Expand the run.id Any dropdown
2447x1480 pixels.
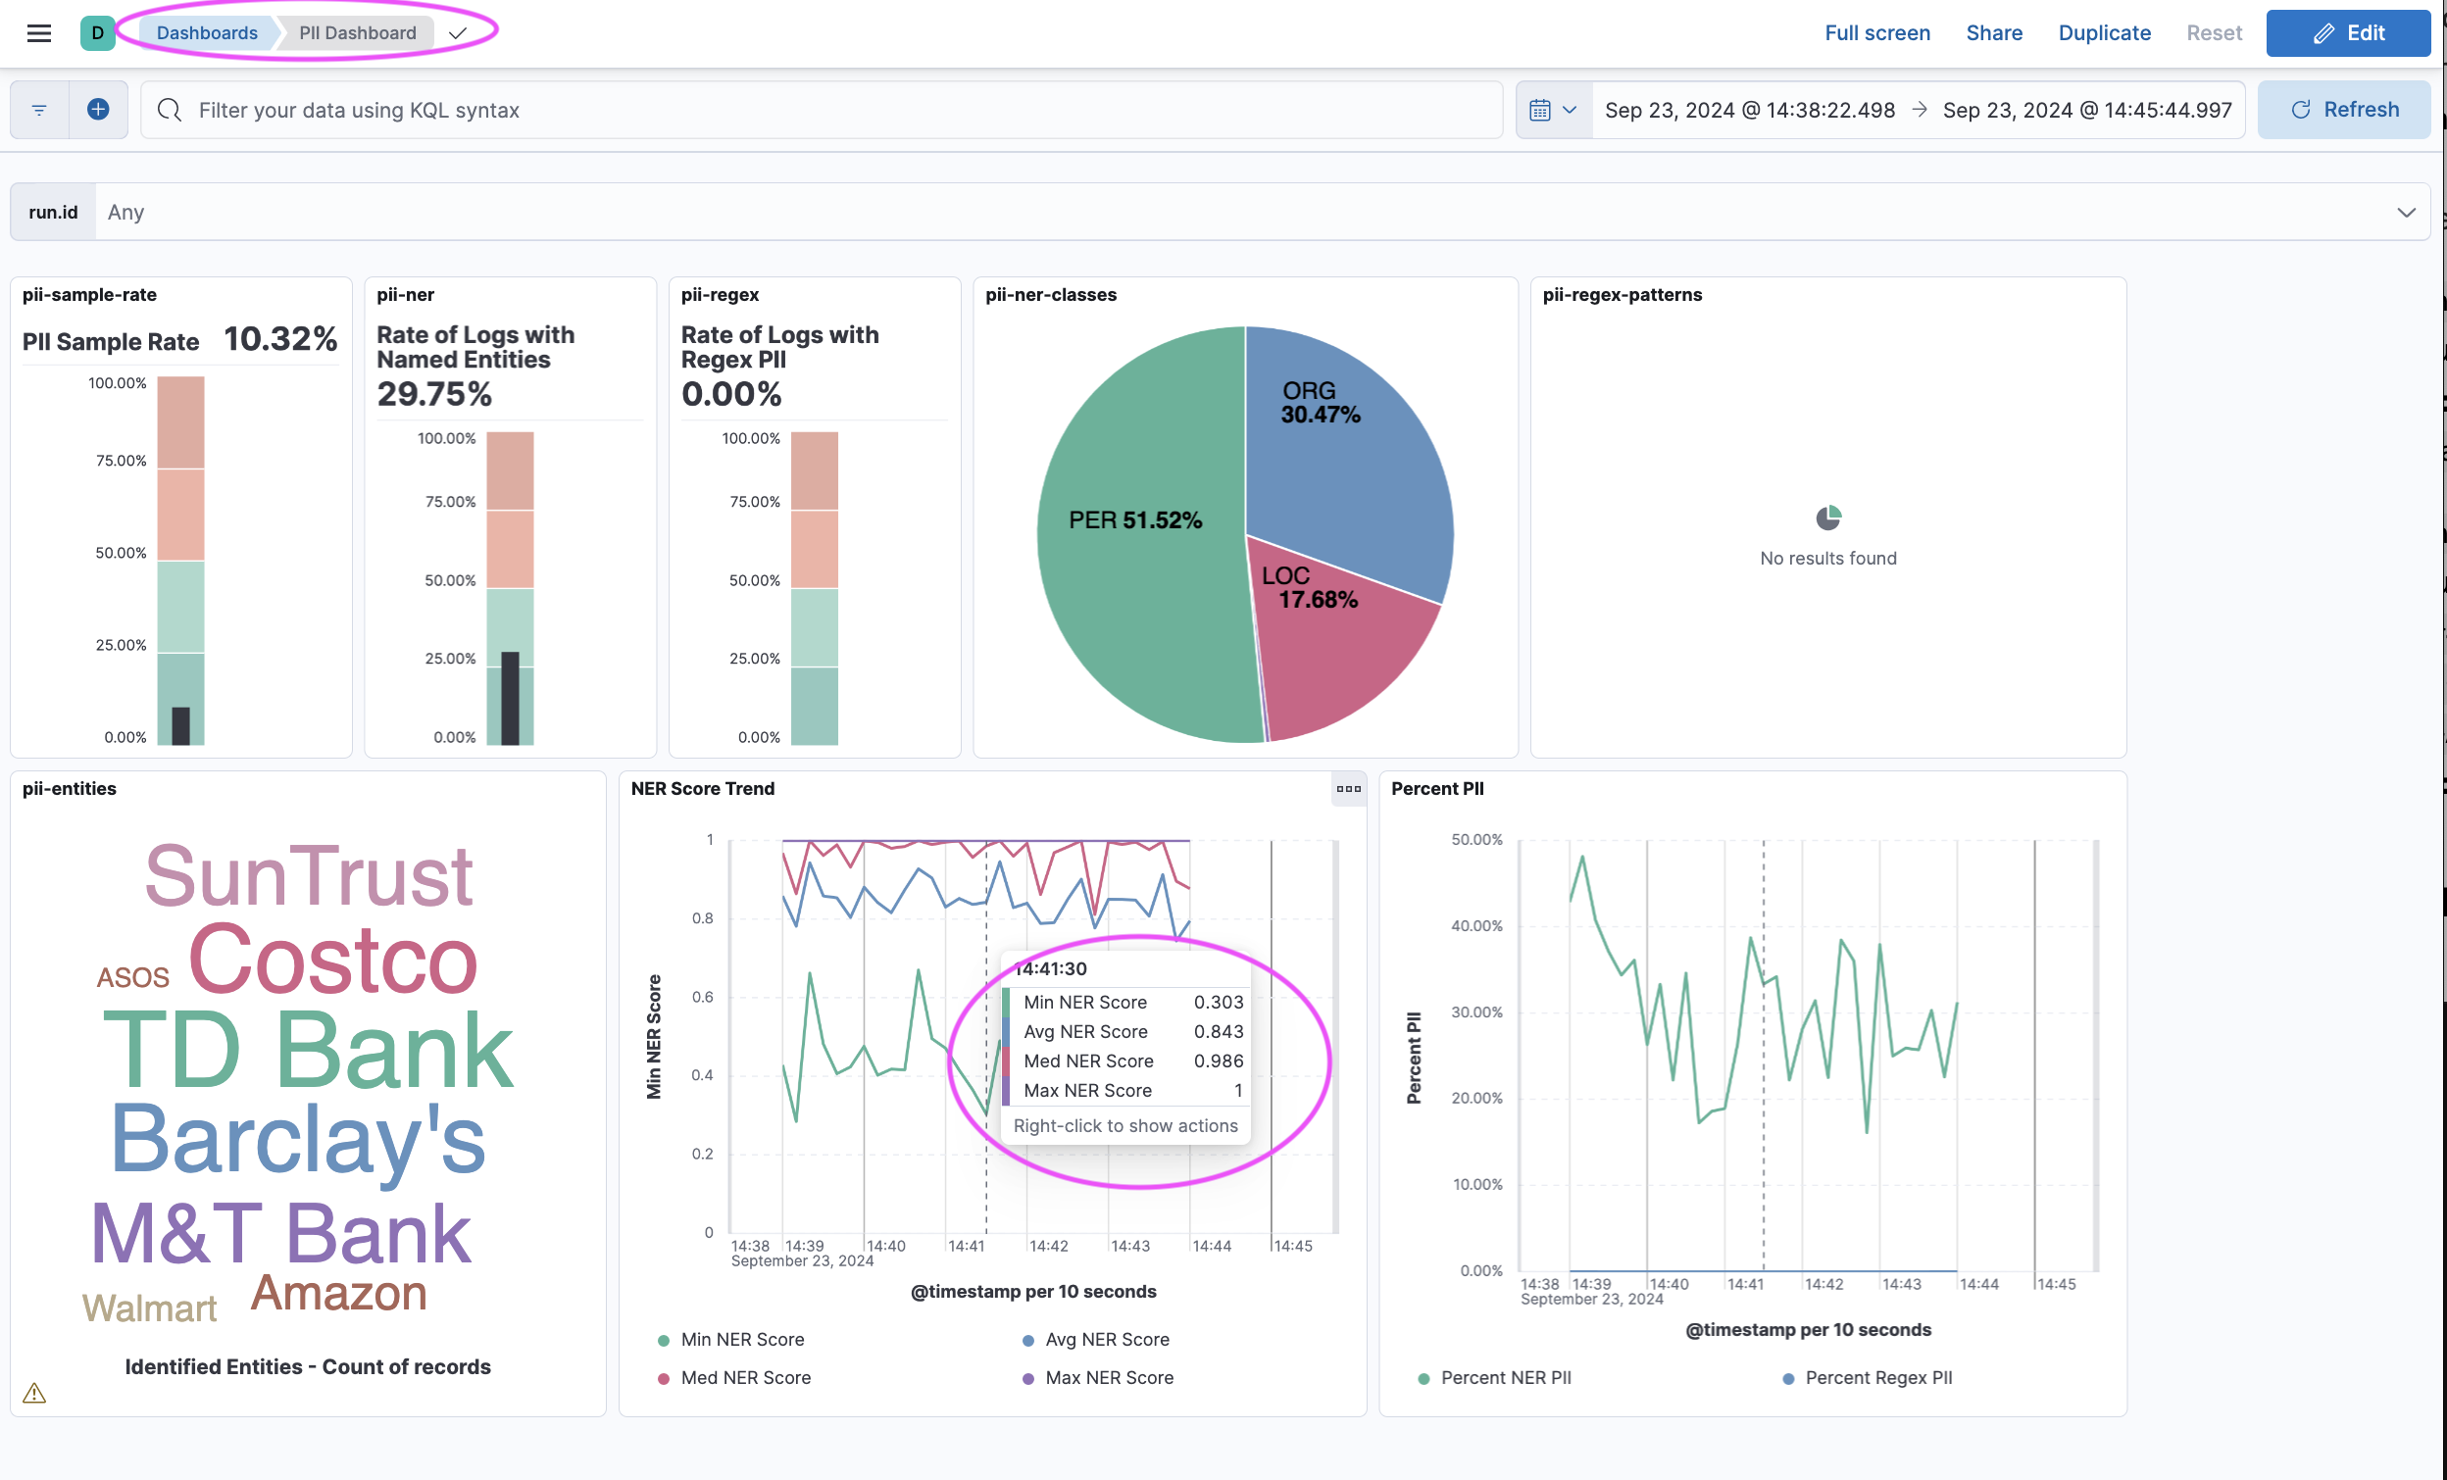point(2405,213)
